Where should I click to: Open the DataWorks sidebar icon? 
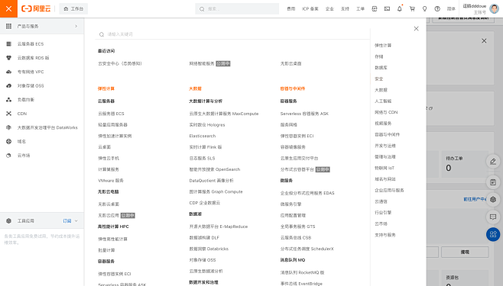[x=8, y=127]
